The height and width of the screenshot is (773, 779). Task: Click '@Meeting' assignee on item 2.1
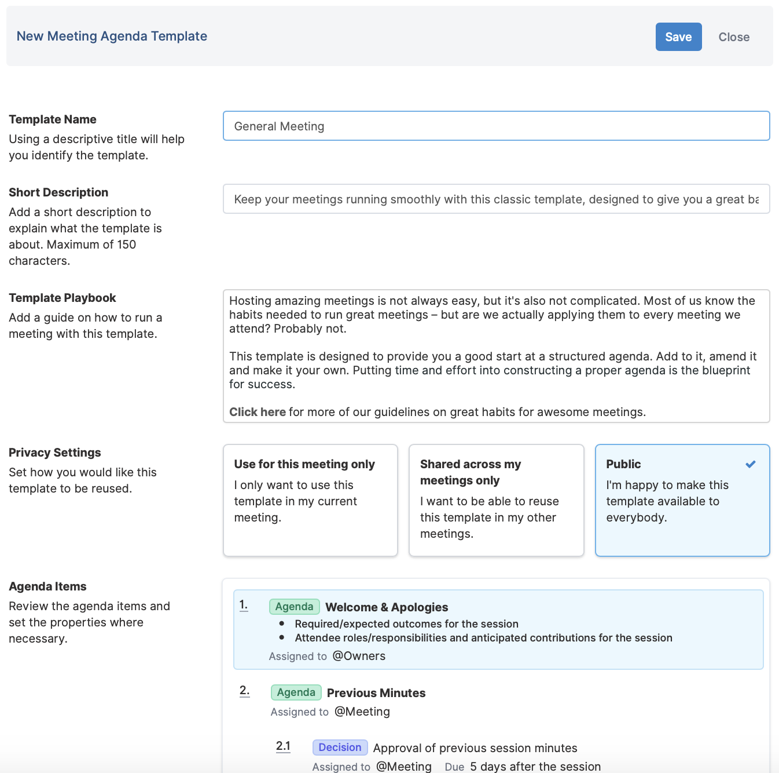point(404,767)
